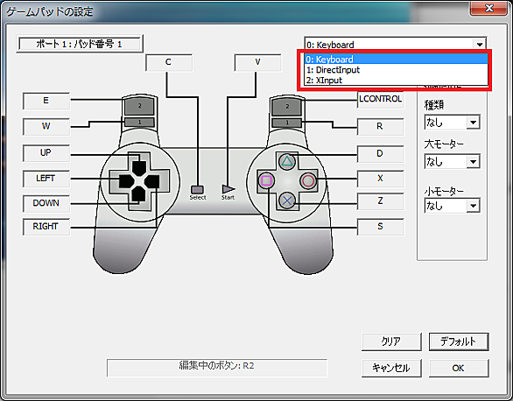Click the Square button on the gamepad image
Image resolution: width=513 pixels, height=401 pixels.
[x=266, y=180]
